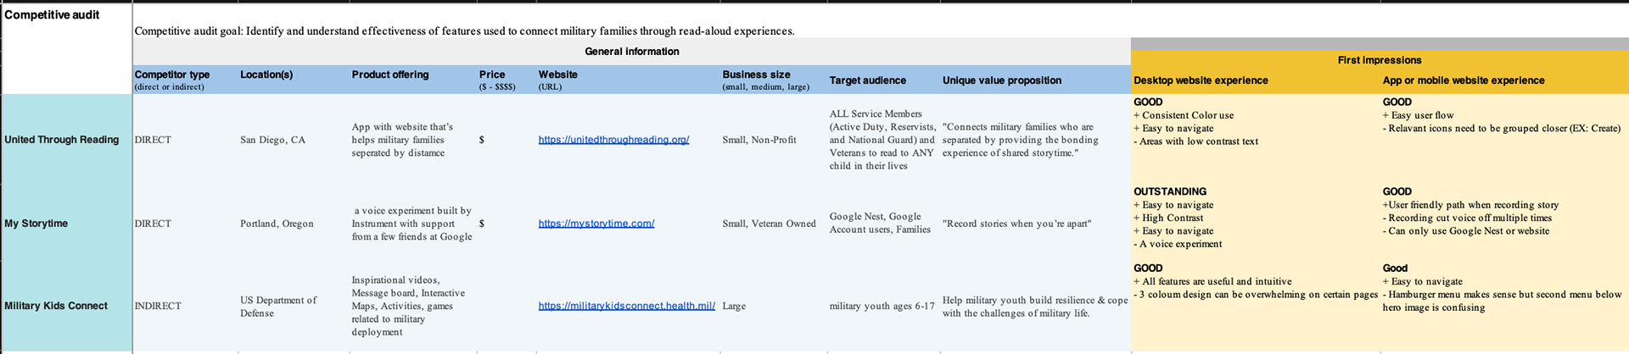Select the competitive audit goal sentence cell

pyautogui.click(x=465, y=31)
